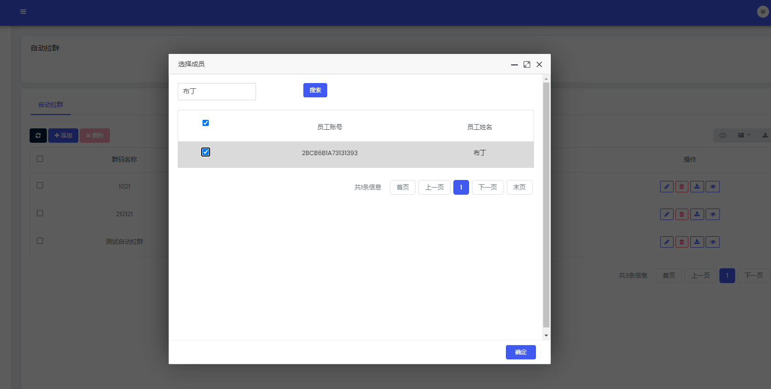Screen dimensions: 771x389
Task: Open the columns list dropdown
Action: pos(744,136)
